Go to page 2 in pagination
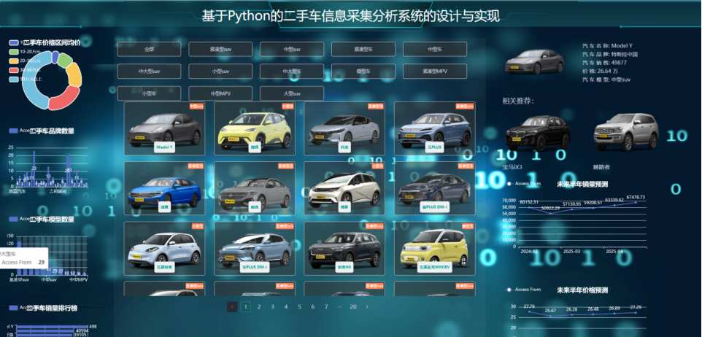The height and width of the screenshot is (337, 702). tap(259, 306)
